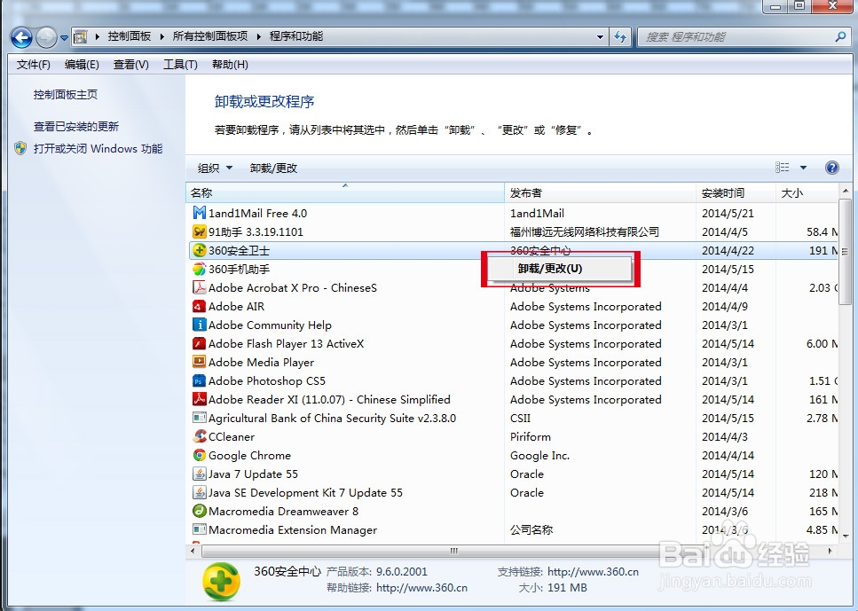The image size is (858, 611).
Task: Click 控制面板 in the breadcrumb path
Action: [x=130, y=36]
